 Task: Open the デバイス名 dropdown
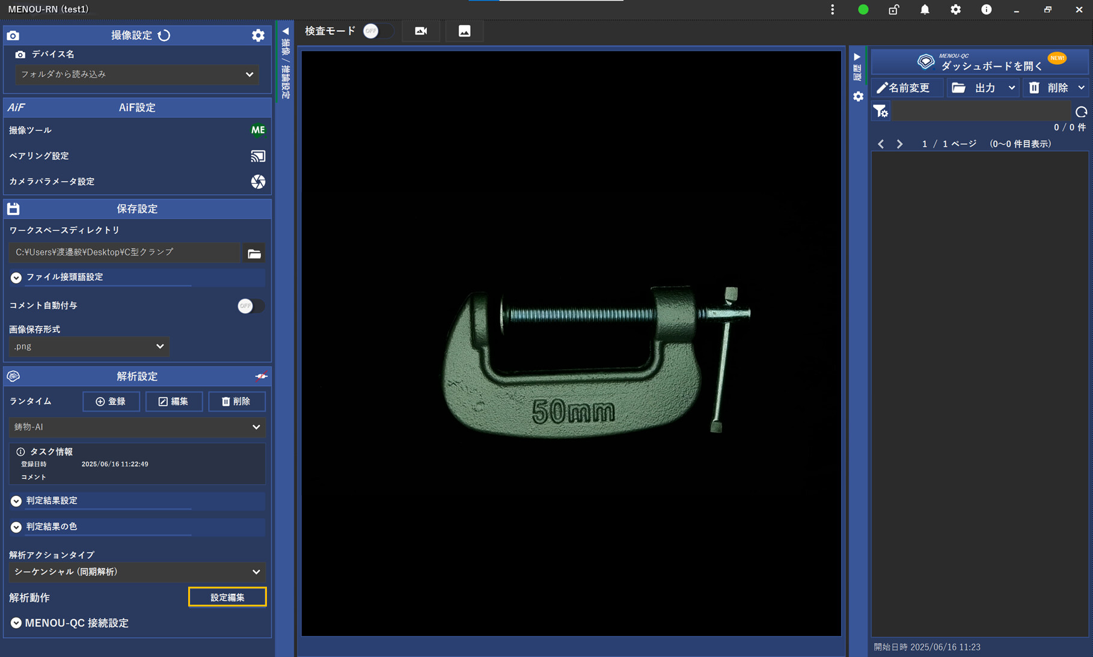[x=137, y=75]
